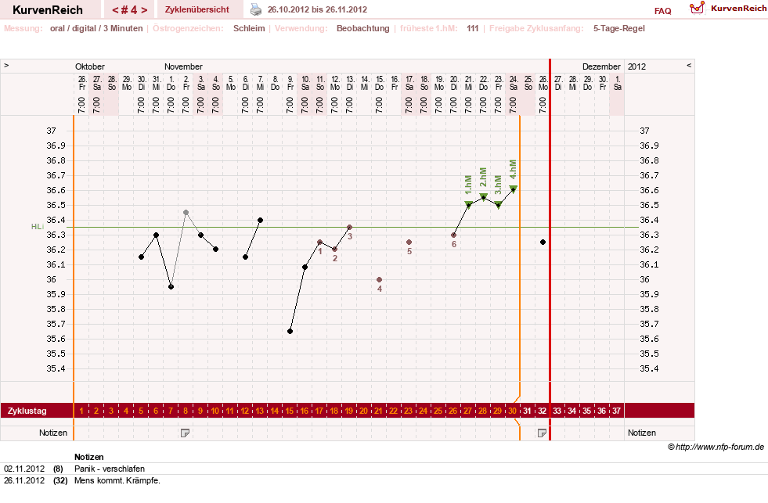Image resolution: width=768 pixels, height=503 pixels.
Task: Open the Zyklenübersicht tab
Action: click(x=197, y=10)
